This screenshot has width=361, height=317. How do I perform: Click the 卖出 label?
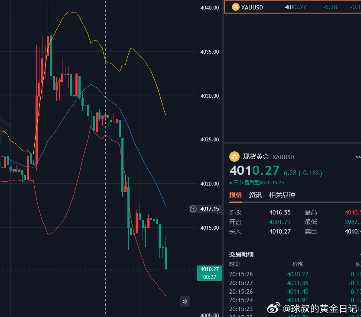point(311,231)
